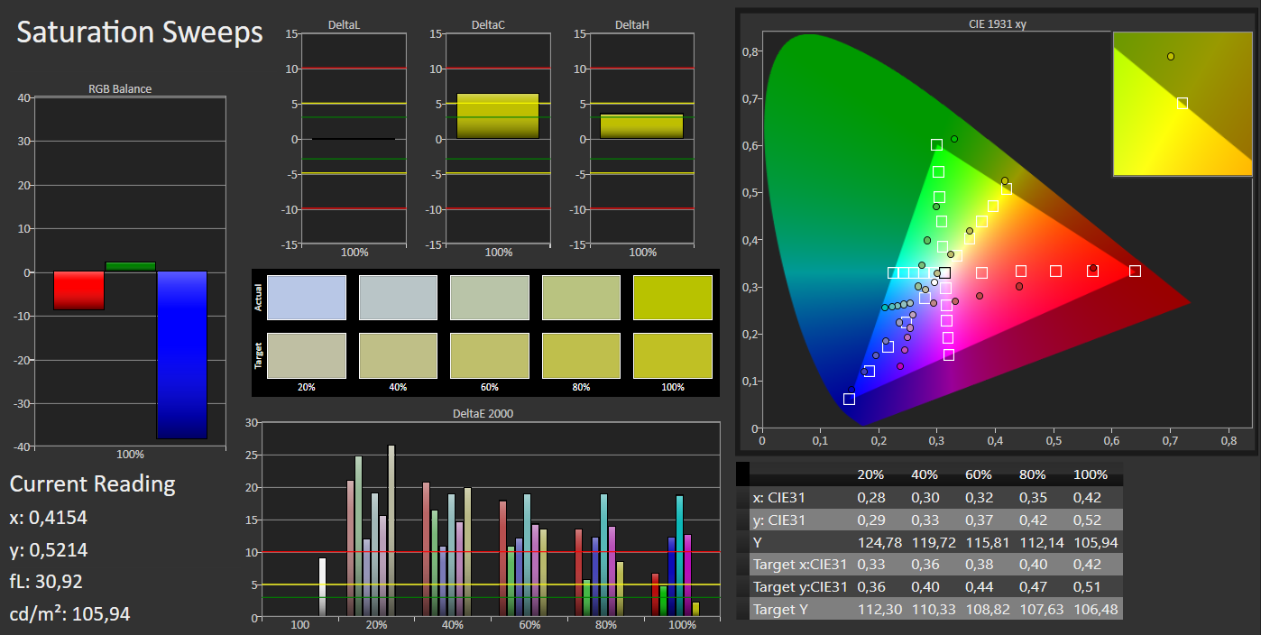Click the Actual 20% color swatch
This screenshot has height=635, width=1261.
[308, 298]
